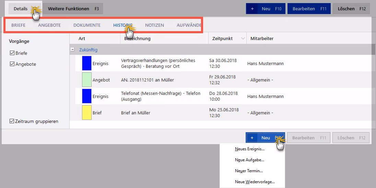This screenshot has height=188, width=376.
Task: Click date Mo 25.06.2018 12:30
Action: [224, 113]
